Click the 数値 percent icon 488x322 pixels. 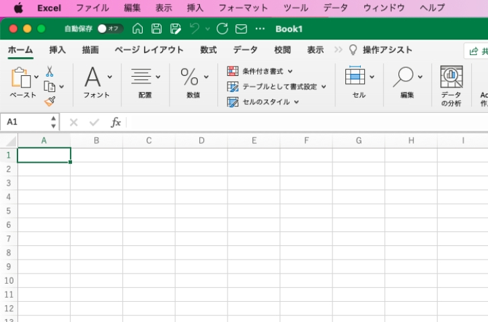pos(189,77)
